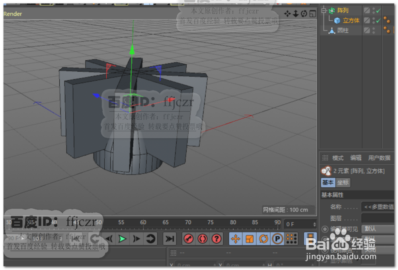Toggle position keying (move arrows) button
The image size is (398, 270).
236,239
